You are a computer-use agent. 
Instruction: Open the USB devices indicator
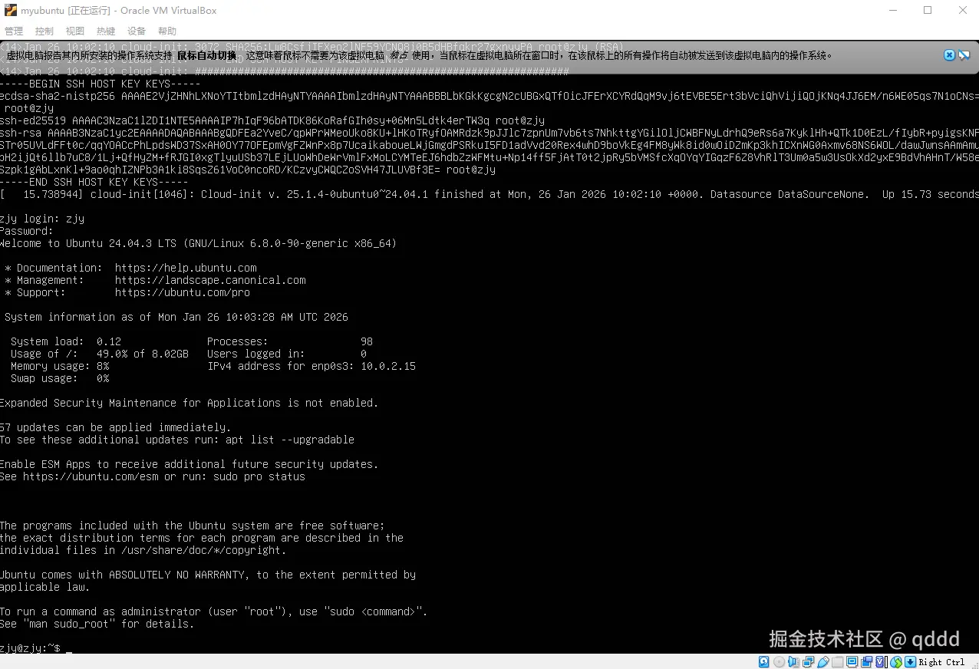[x=822, y=661]
